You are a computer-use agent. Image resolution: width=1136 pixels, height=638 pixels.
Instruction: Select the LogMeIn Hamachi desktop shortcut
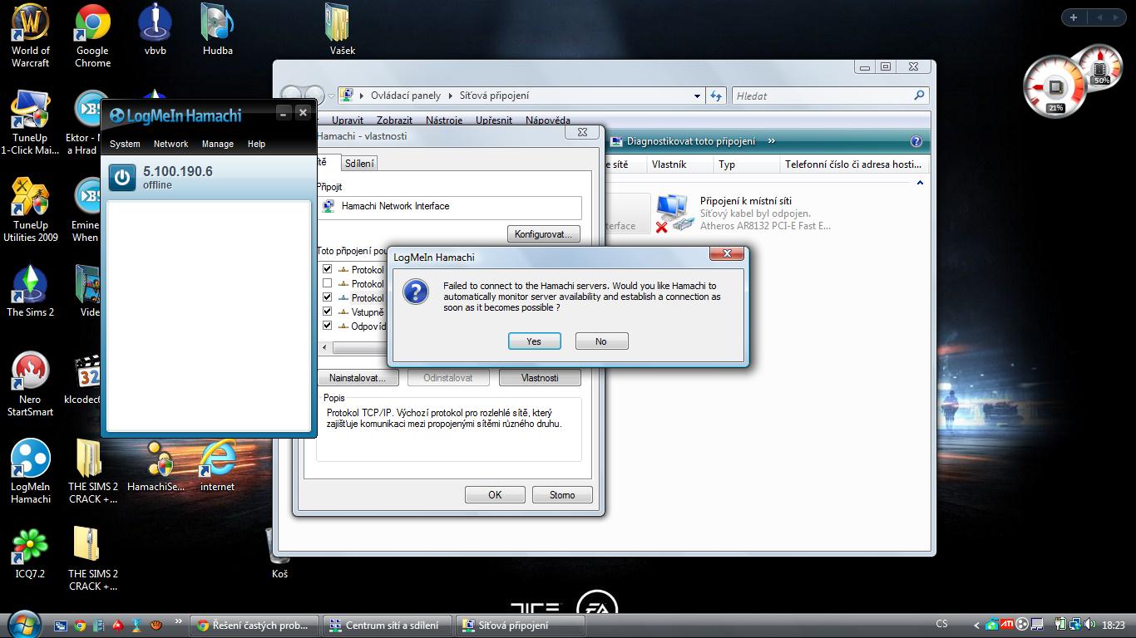30,472
